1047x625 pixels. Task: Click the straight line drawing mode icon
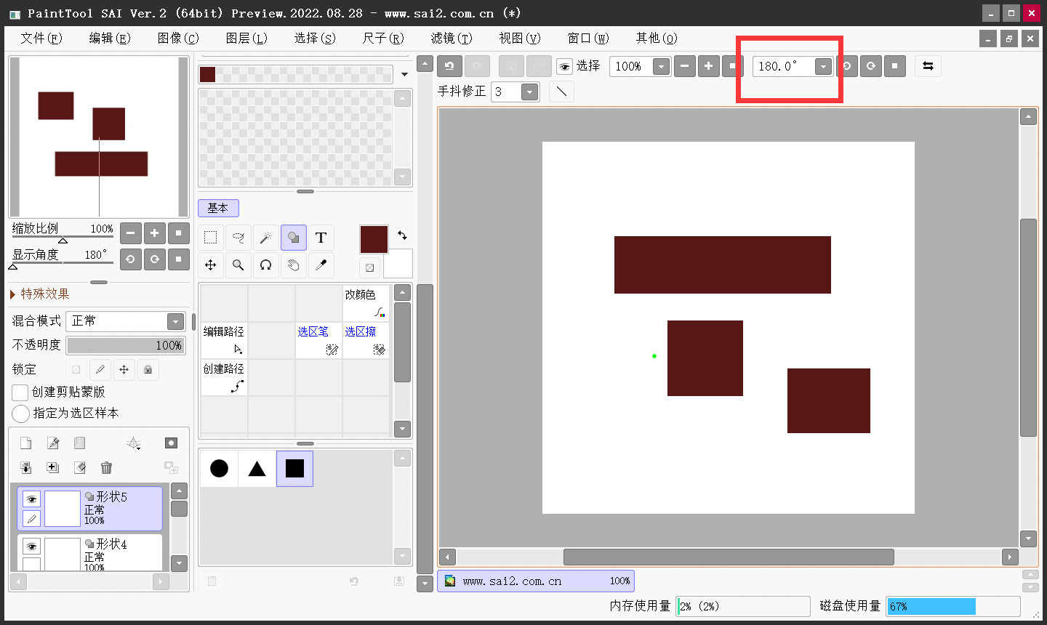click(x=561, y=92)
